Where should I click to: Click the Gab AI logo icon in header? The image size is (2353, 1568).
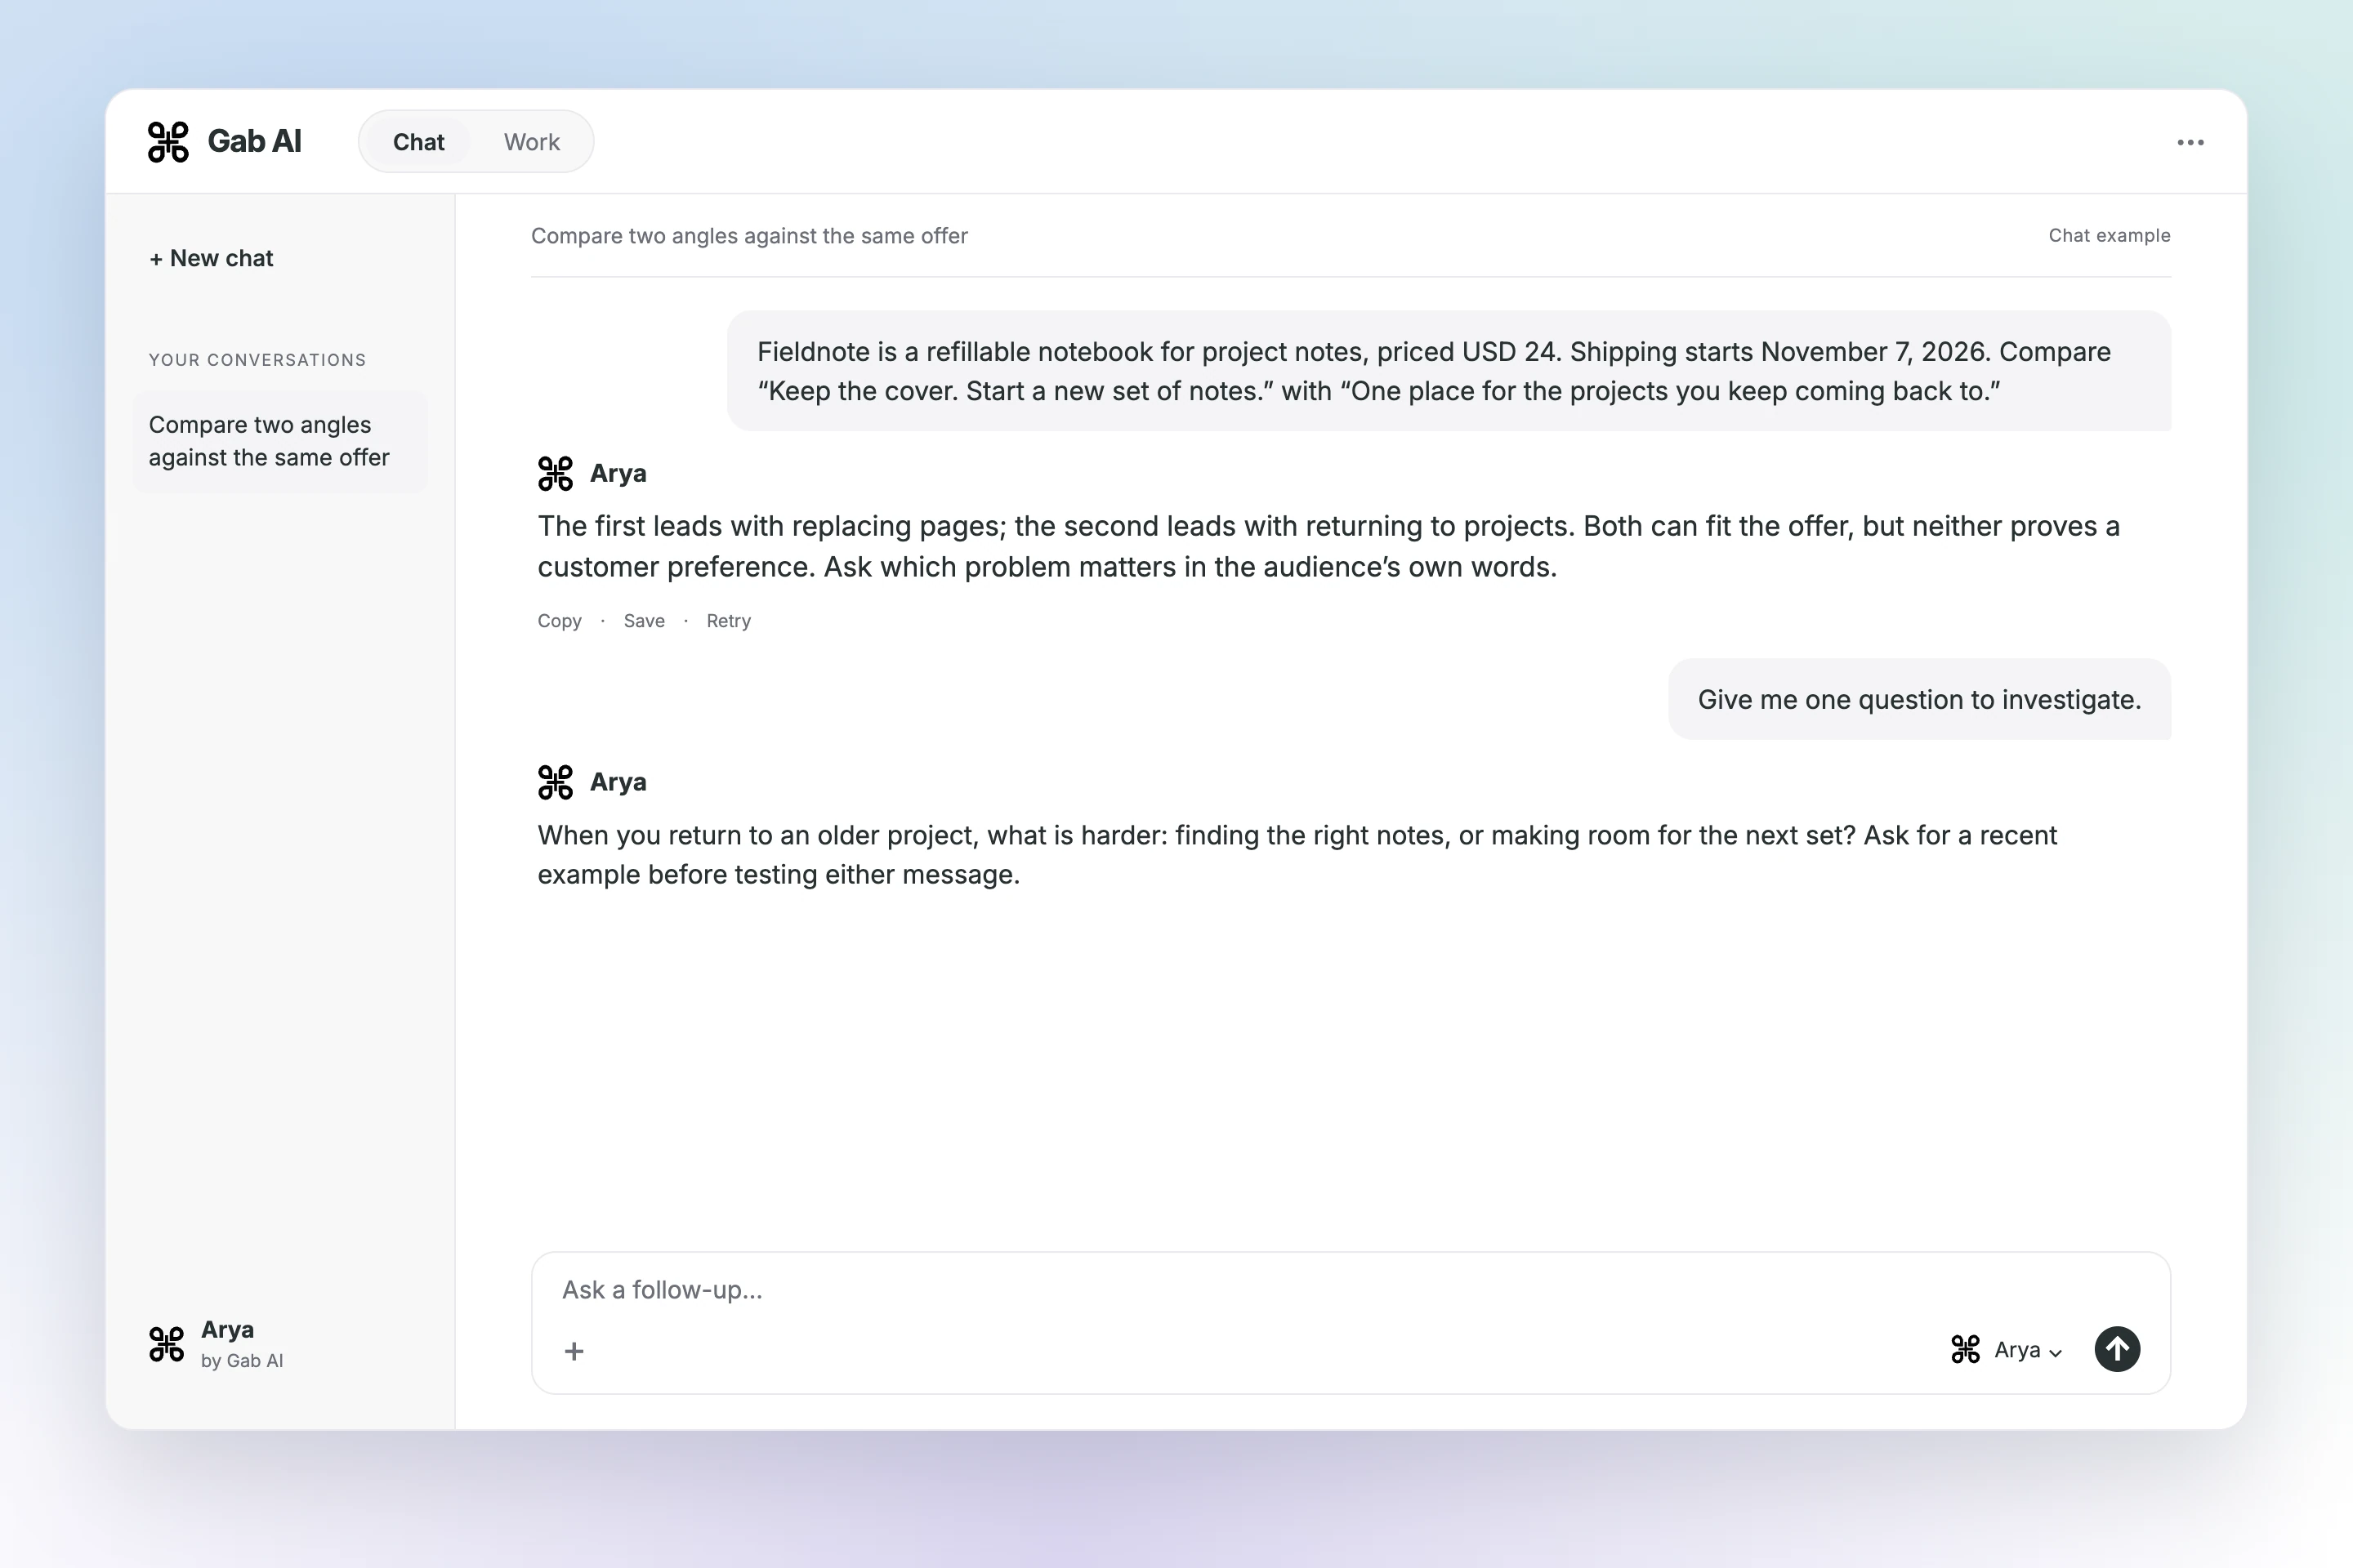168,142
